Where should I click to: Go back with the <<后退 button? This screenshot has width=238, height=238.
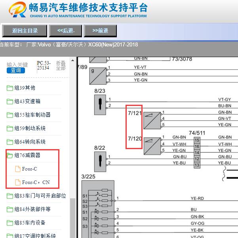(65, 31)
